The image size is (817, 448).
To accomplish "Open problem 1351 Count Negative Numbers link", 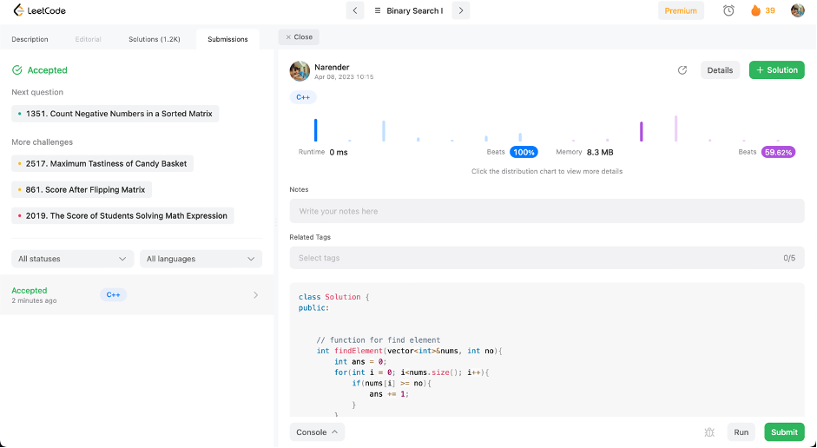I will (x=119, y=114).
